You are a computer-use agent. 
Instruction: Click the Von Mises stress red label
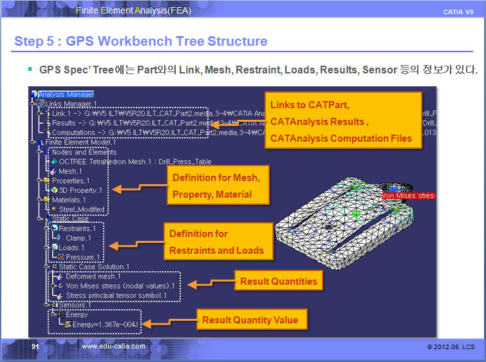tap(408, 195)
